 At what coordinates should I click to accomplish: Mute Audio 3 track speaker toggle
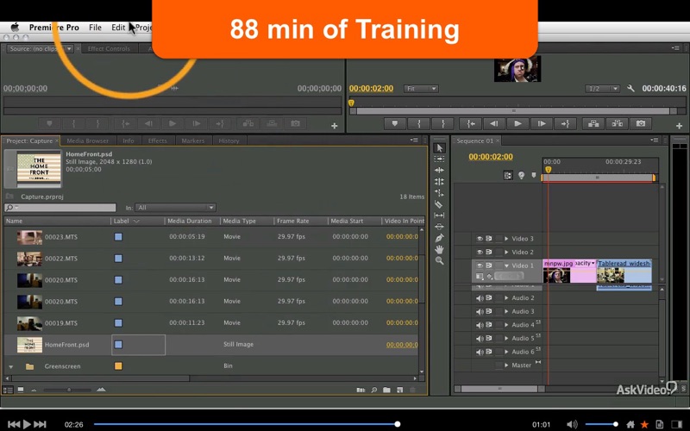(480, 311)
